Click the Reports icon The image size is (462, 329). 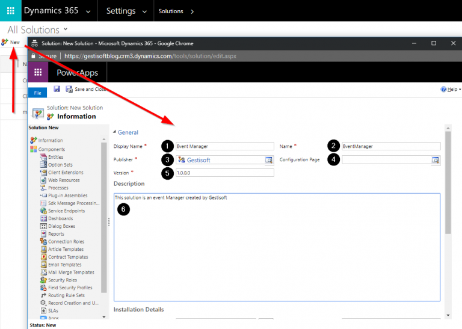point(43,233)
